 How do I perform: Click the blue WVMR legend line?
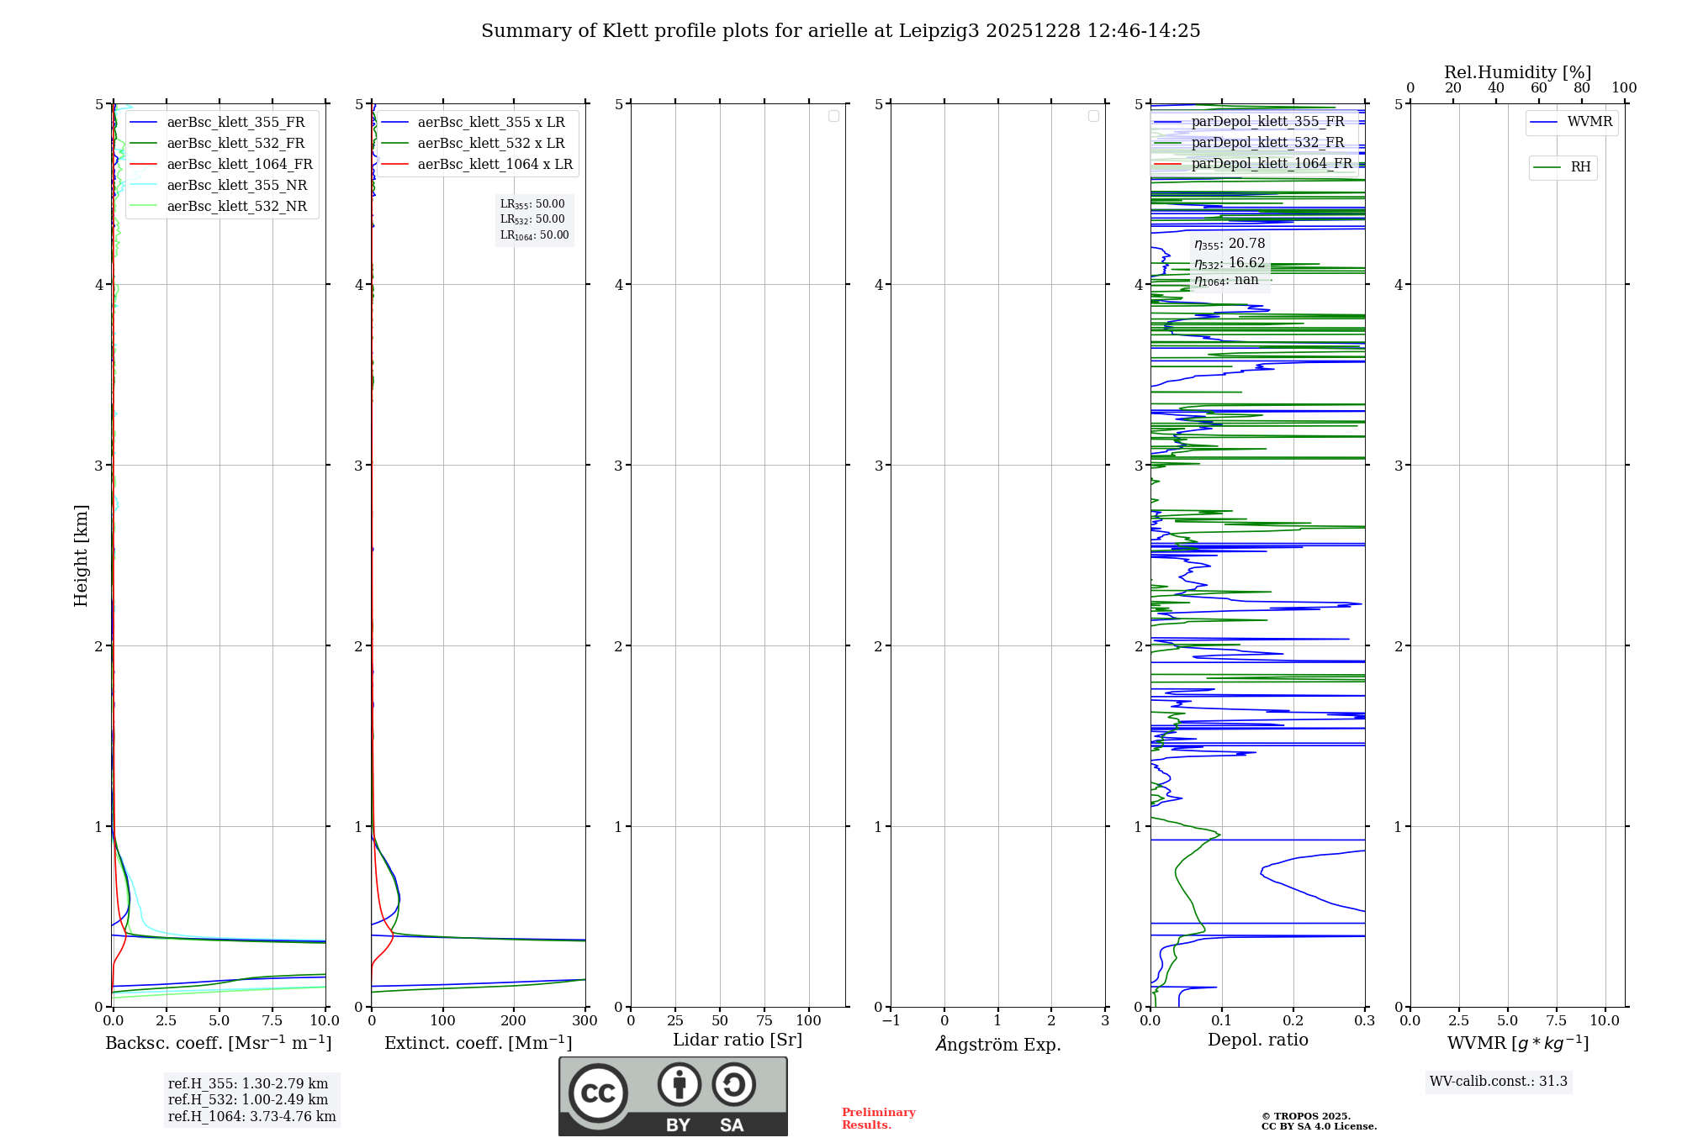(x=1543, y=123)
